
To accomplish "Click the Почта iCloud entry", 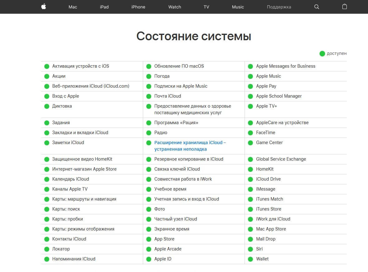I will click(167, 96).
